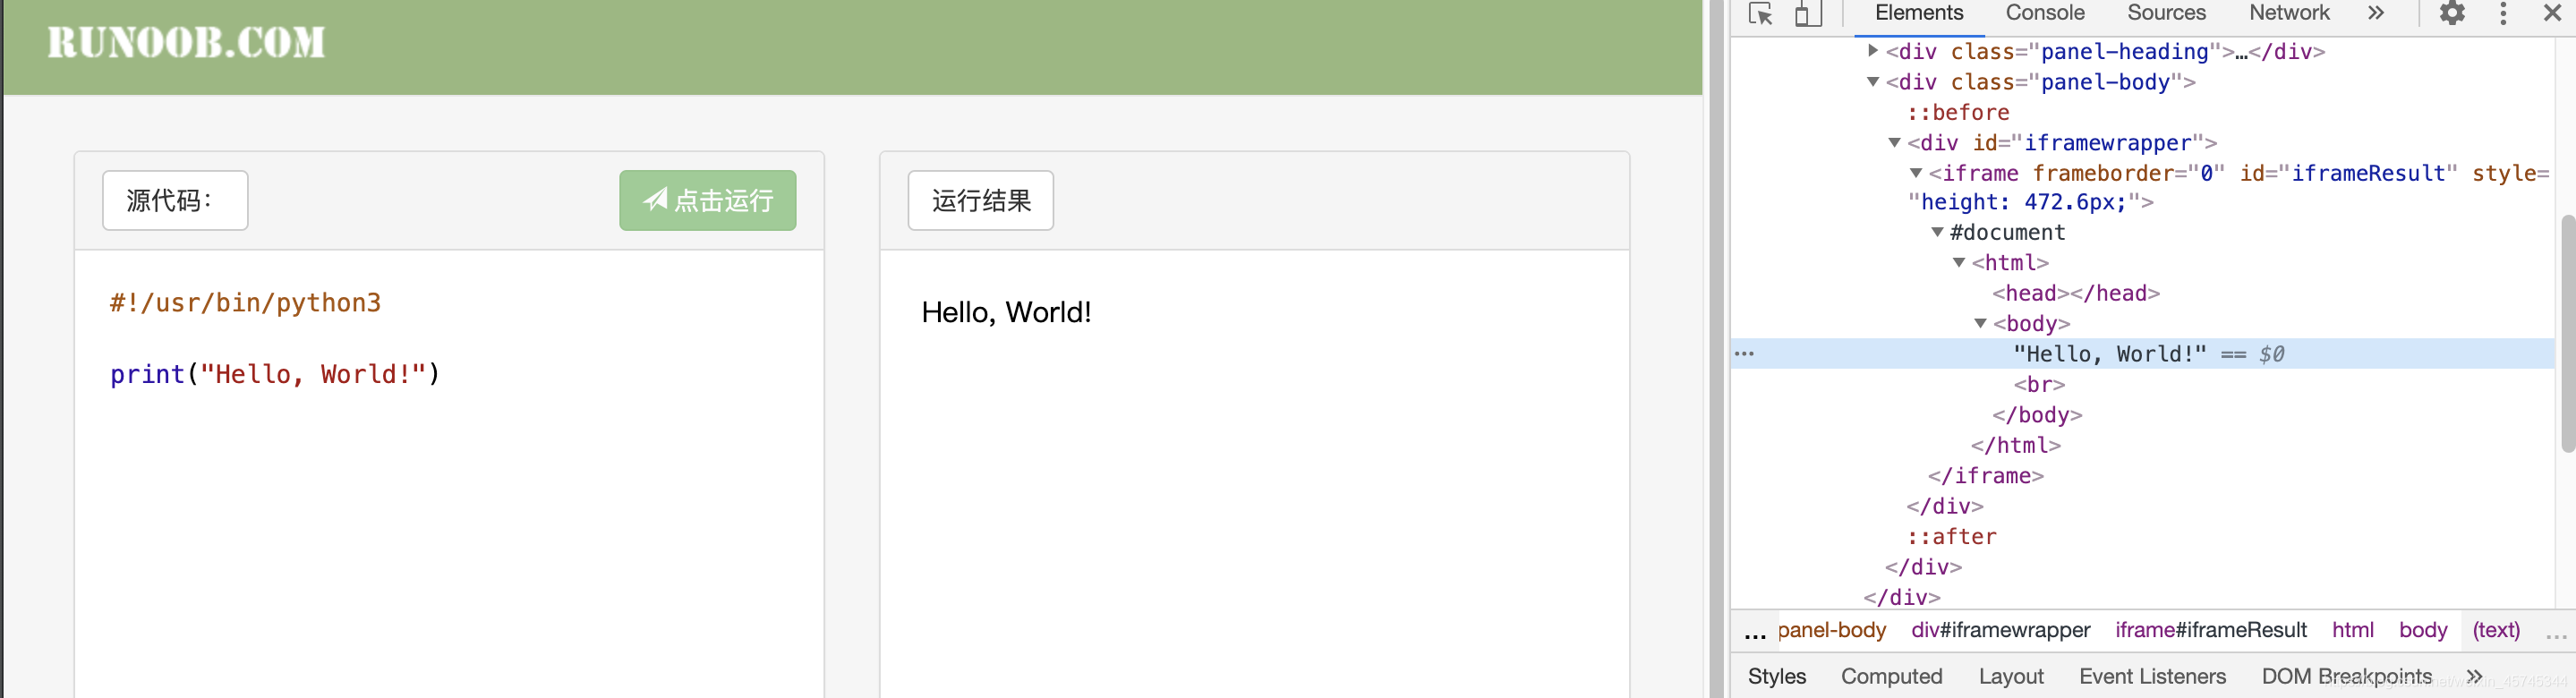The image size is (2576, 698).
Task: Expand the panel-heading div node
Action: pos(1873,51)
